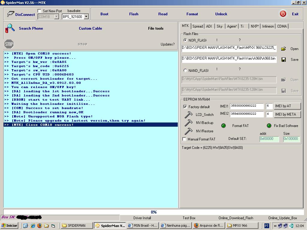Check the Manual Format FAT checkbox

click(184, 139)
